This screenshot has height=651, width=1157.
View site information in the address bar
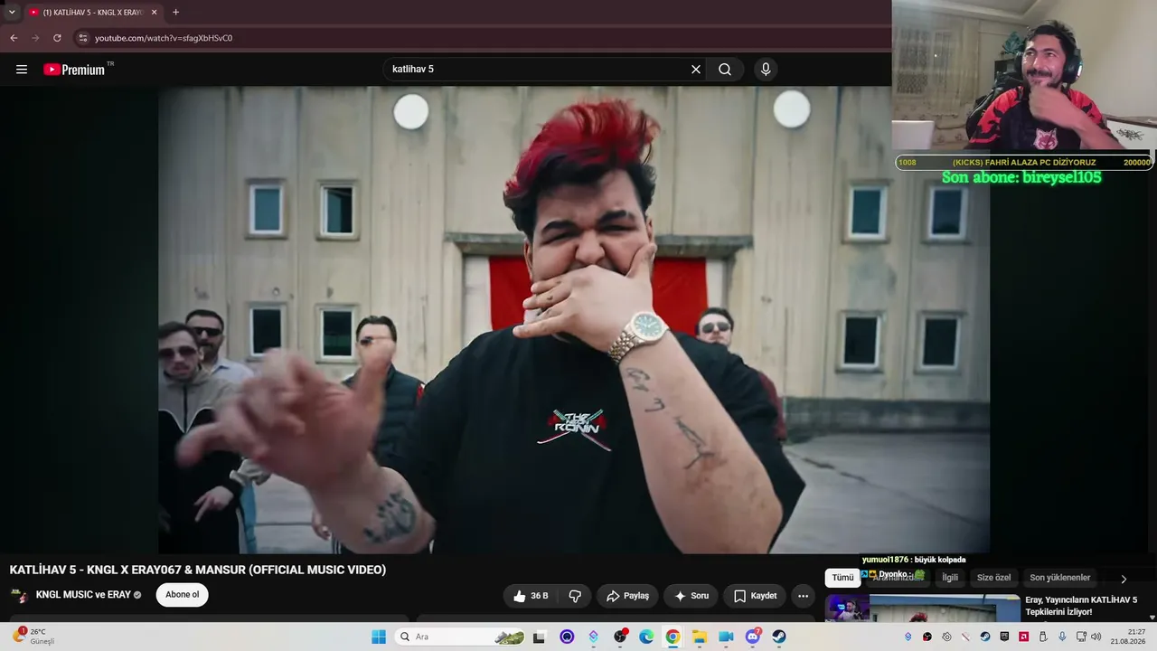point(82,38)
